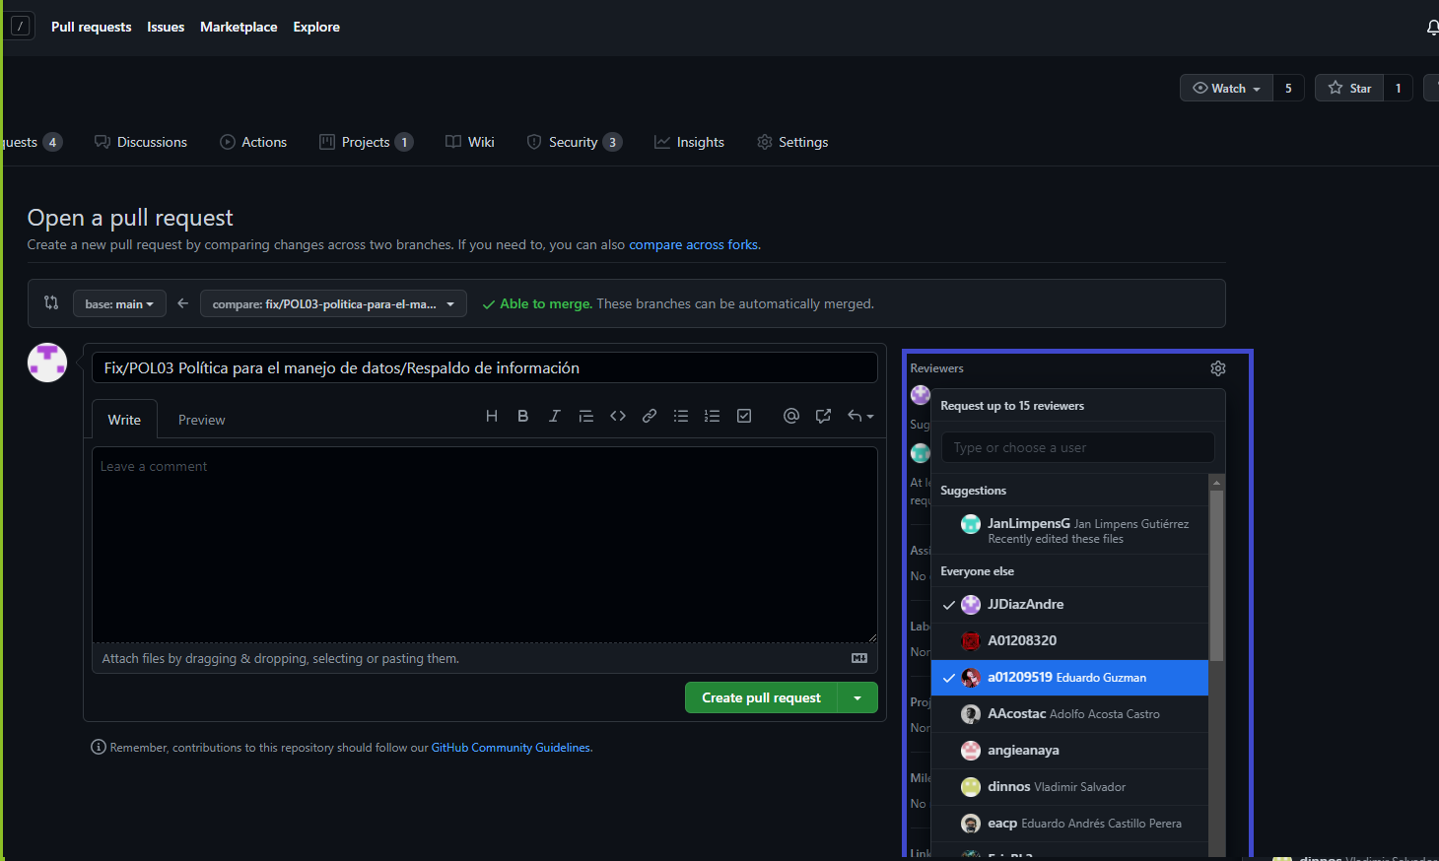Select reviewer A01208320
This screenshot has width=1439, height=861.
[1069, 641]
